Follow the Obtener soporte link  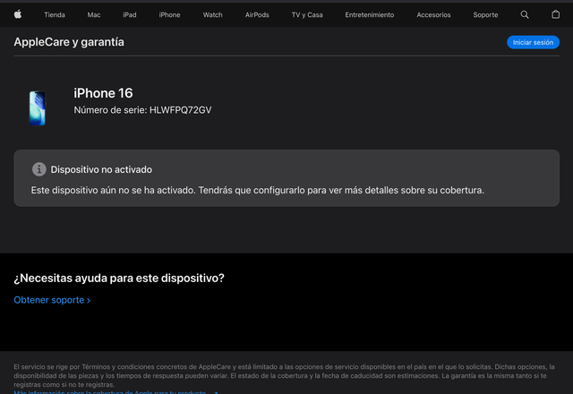click(x=52, y=300)
